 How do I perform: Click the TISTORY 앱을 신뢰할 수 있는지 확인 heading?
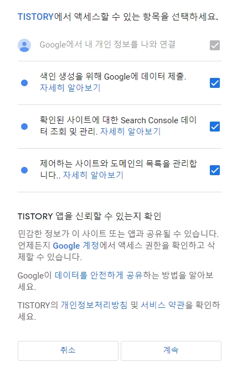point(89,216)
